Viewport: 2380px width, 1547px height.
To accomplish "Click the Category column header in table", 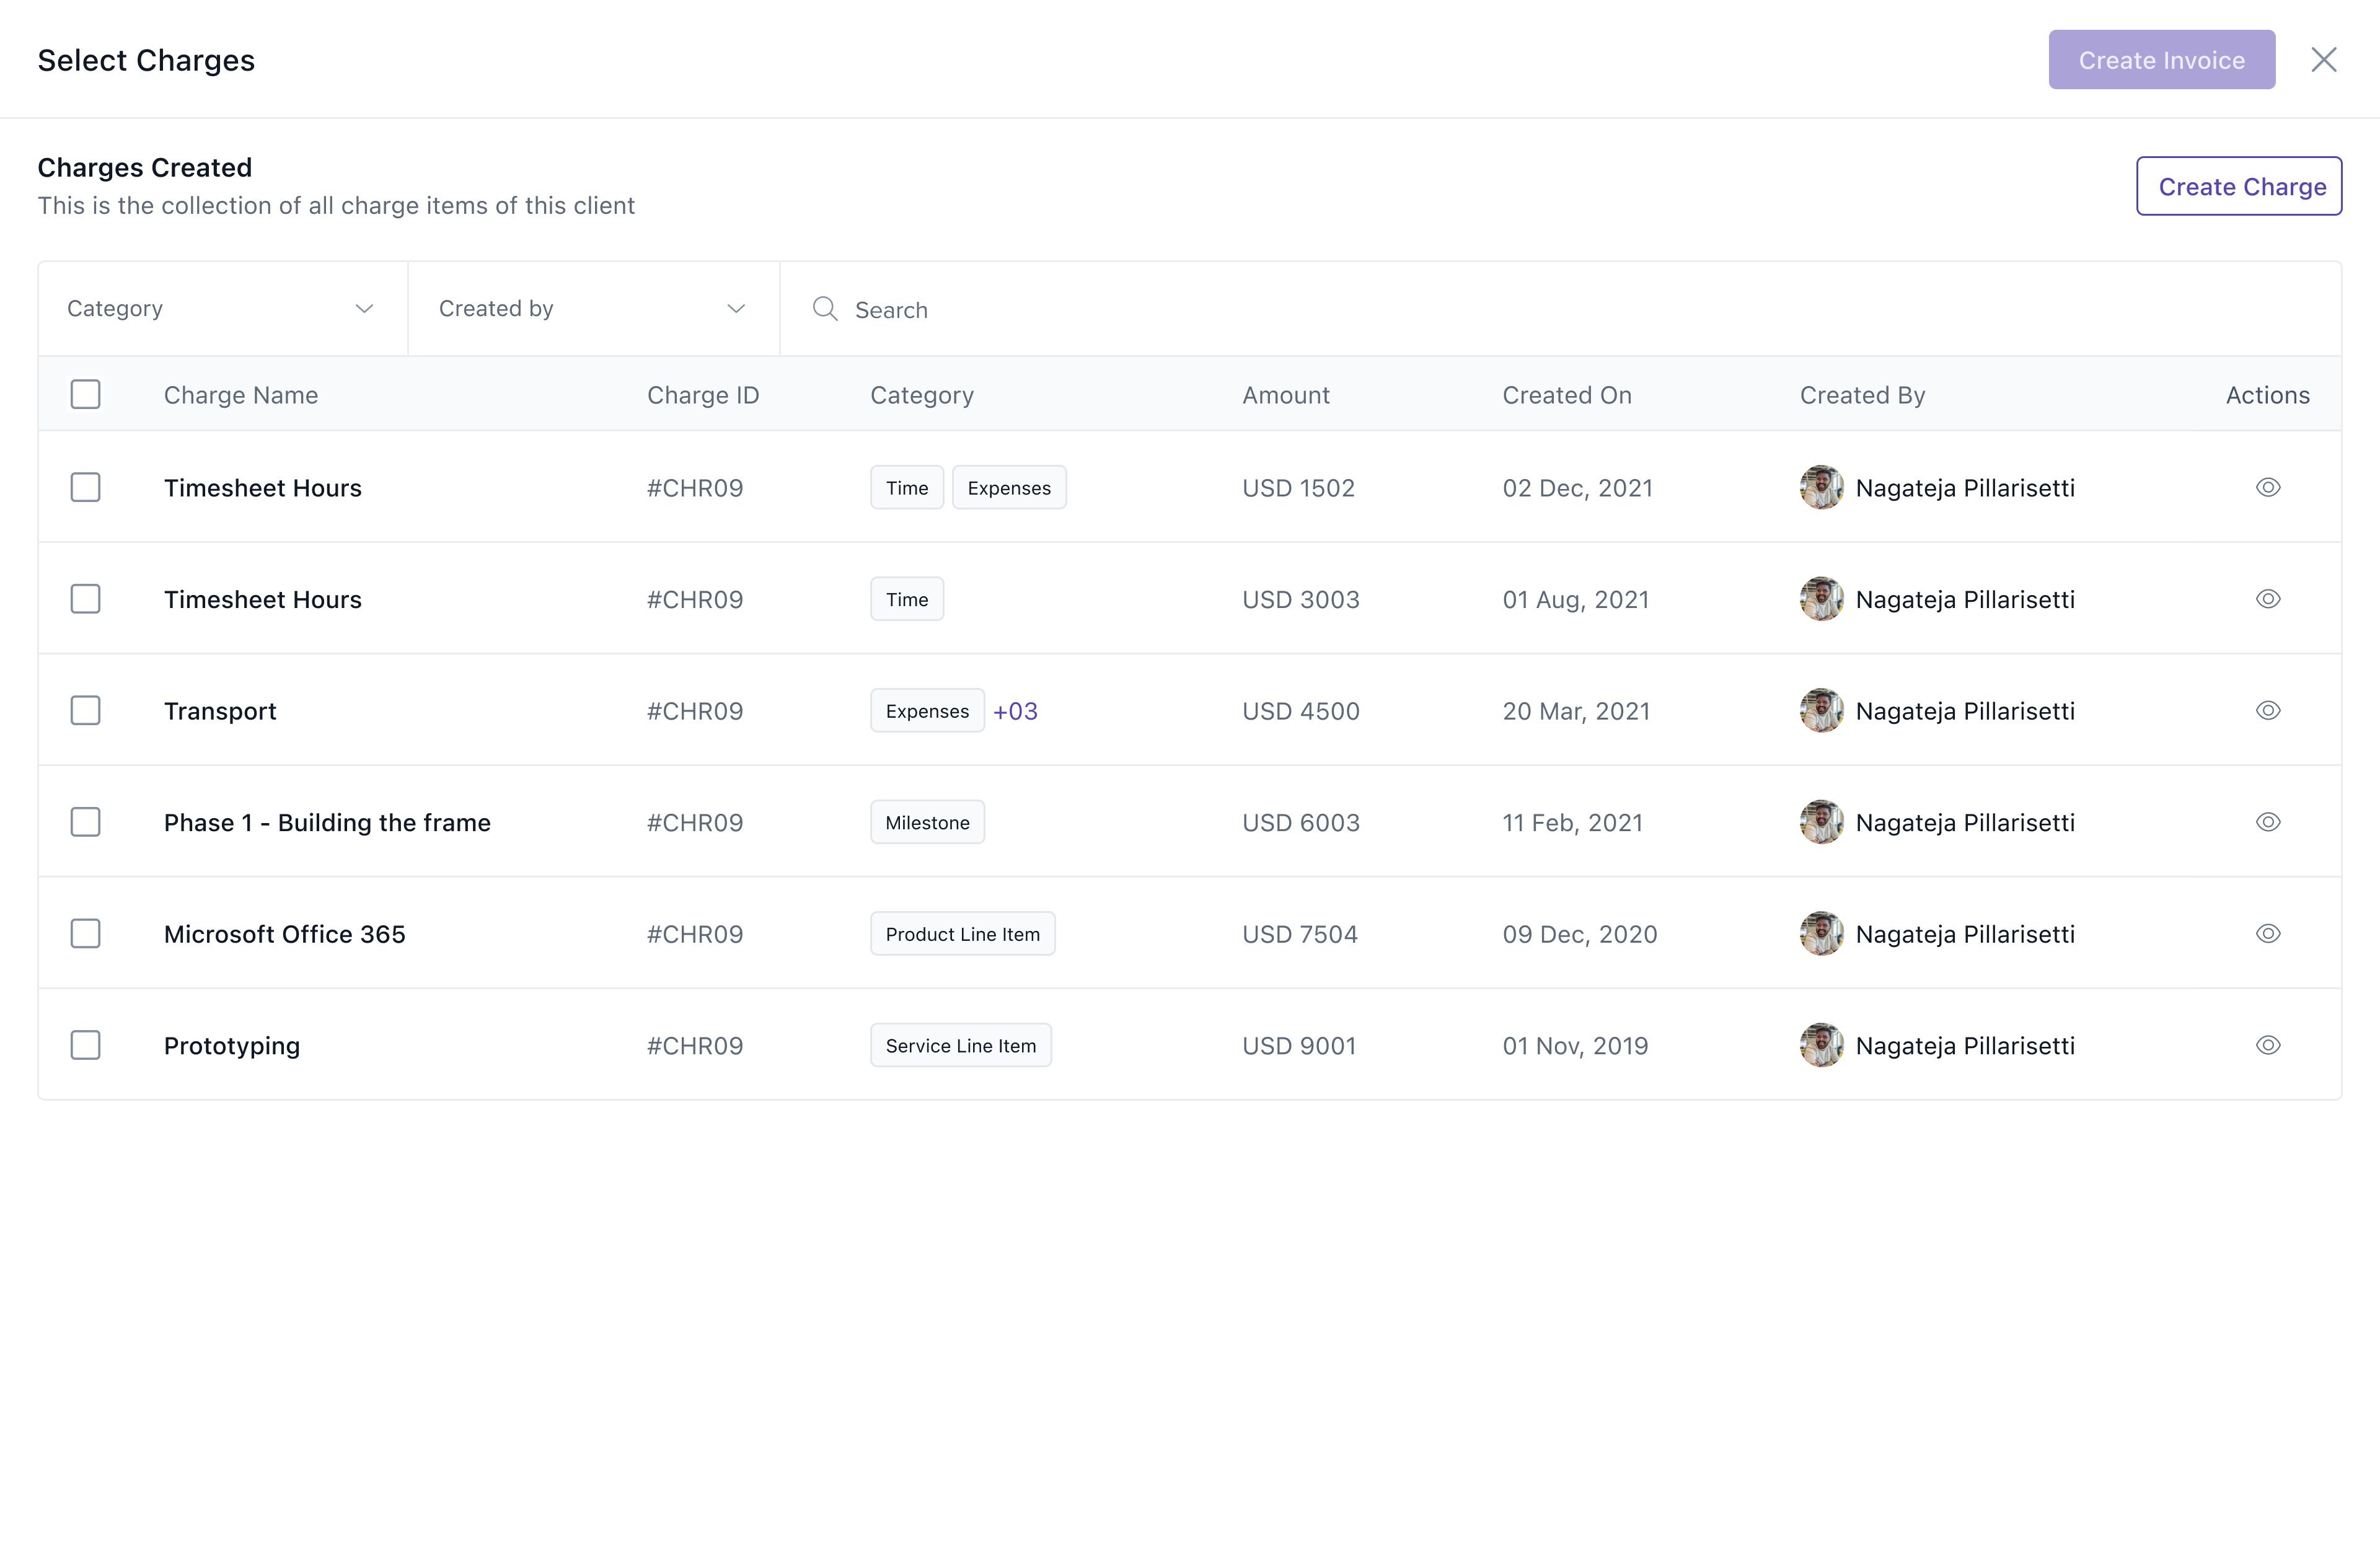I will point(921,395).
